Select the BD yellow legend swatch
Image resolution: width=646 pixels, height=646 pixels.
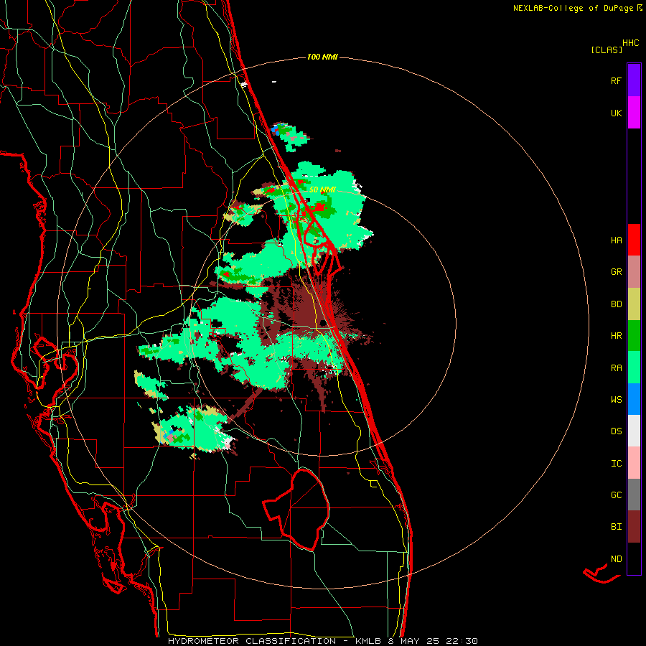click(x=634, y=304)
